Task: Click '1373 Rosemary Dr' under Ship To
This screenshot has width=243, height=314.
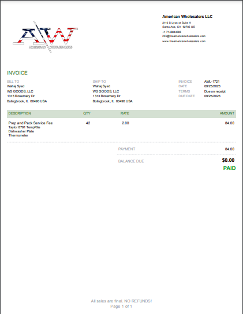Action: [x=107, y=96]
